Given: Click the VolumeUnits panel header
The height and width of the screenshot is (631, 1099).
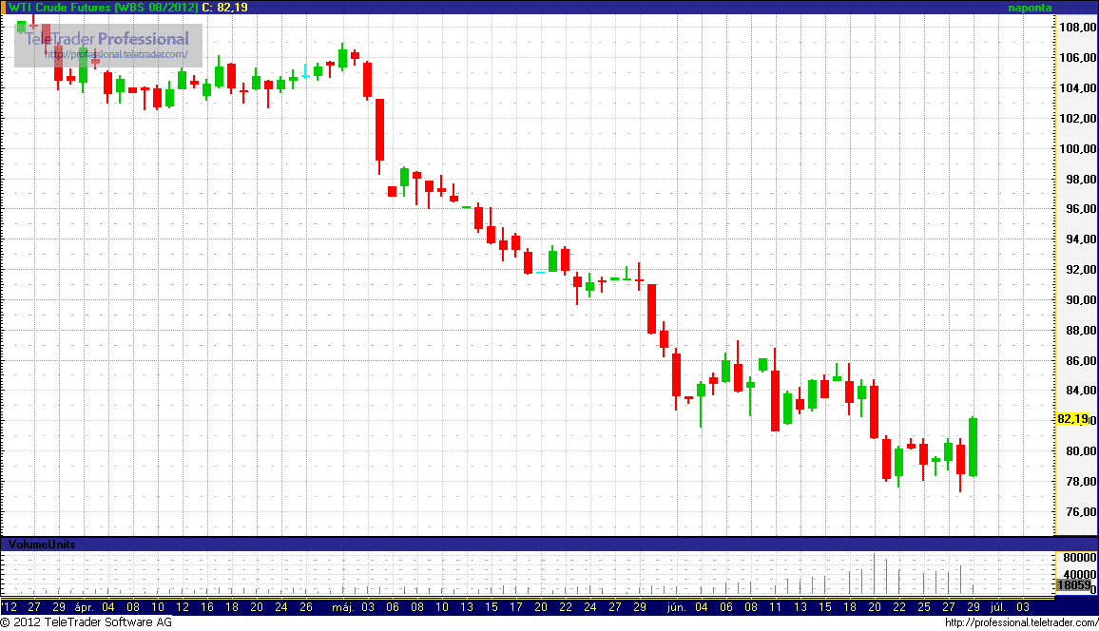Looking at the screenshot, I should (x=42, y=545).
